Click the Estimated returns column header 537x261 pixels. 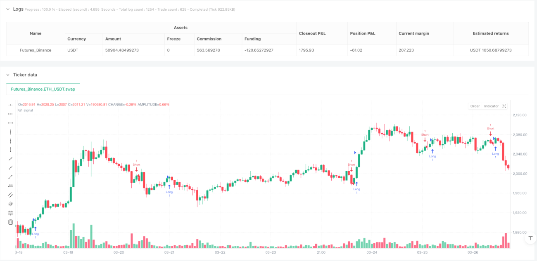[491, 33]
